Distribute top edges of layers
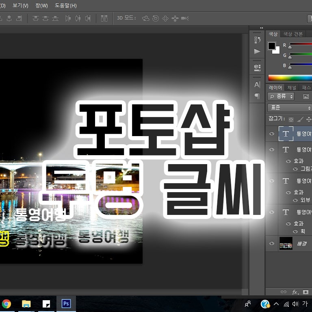 [x=36, y=19]
